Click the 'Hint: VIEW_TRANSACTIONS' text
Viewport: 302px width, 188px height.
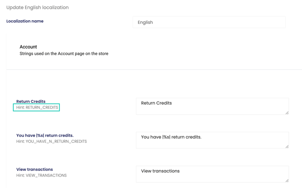(x=41, y=175)
